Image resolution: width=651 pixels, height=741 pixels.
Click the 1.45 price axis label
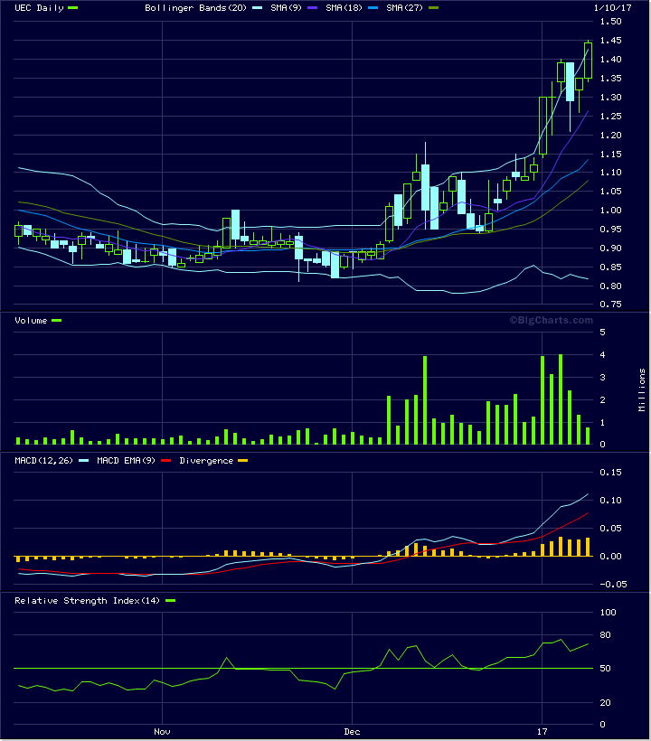611,41
